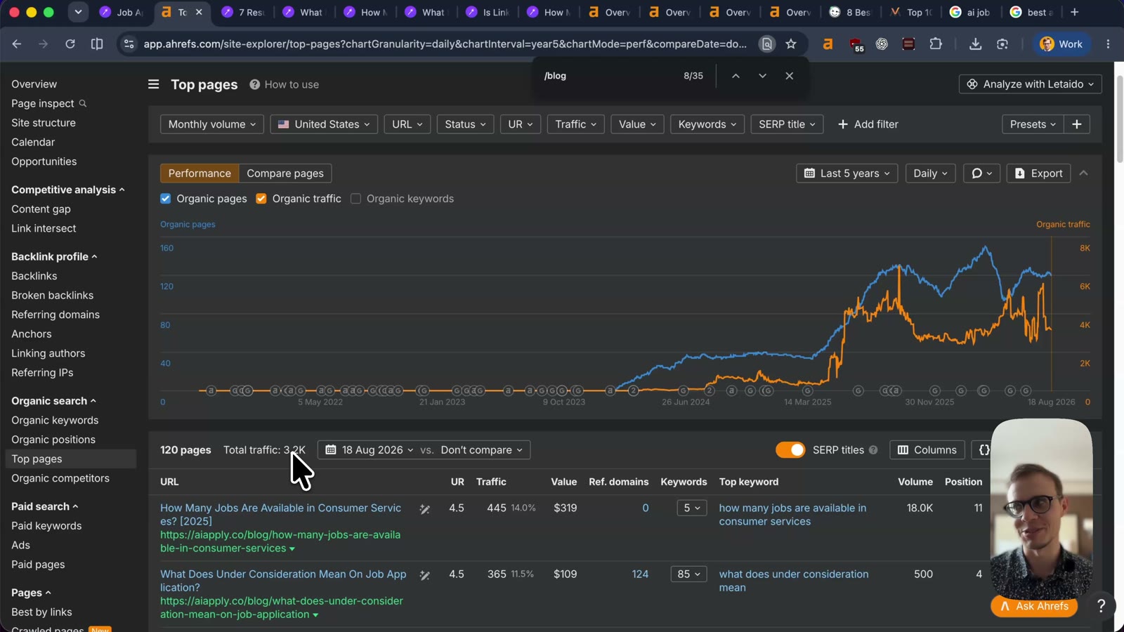Open a new browser tab
The width and height of the screenshot is (1124, 632).
pyautogui.click(x=1074, y=12)
